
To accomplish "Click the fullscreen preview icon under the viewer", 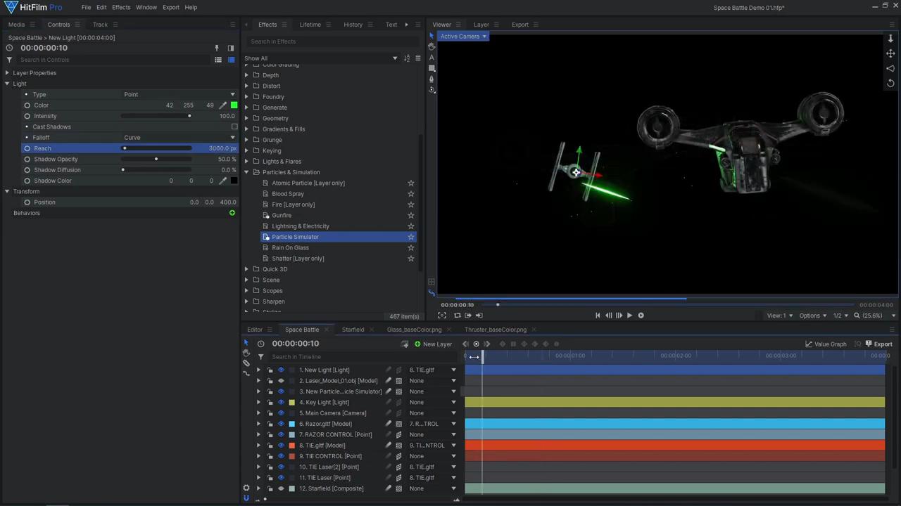I will point(442,316).
